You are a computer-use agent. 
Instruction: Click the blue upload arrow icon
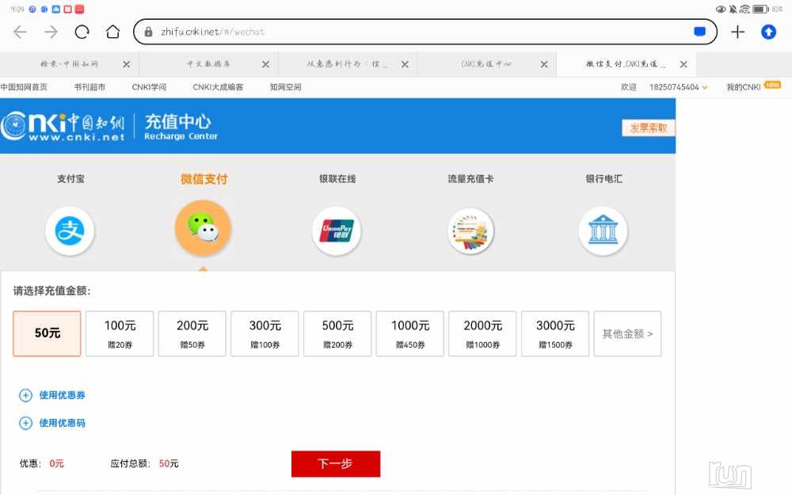tap(768, 32)
